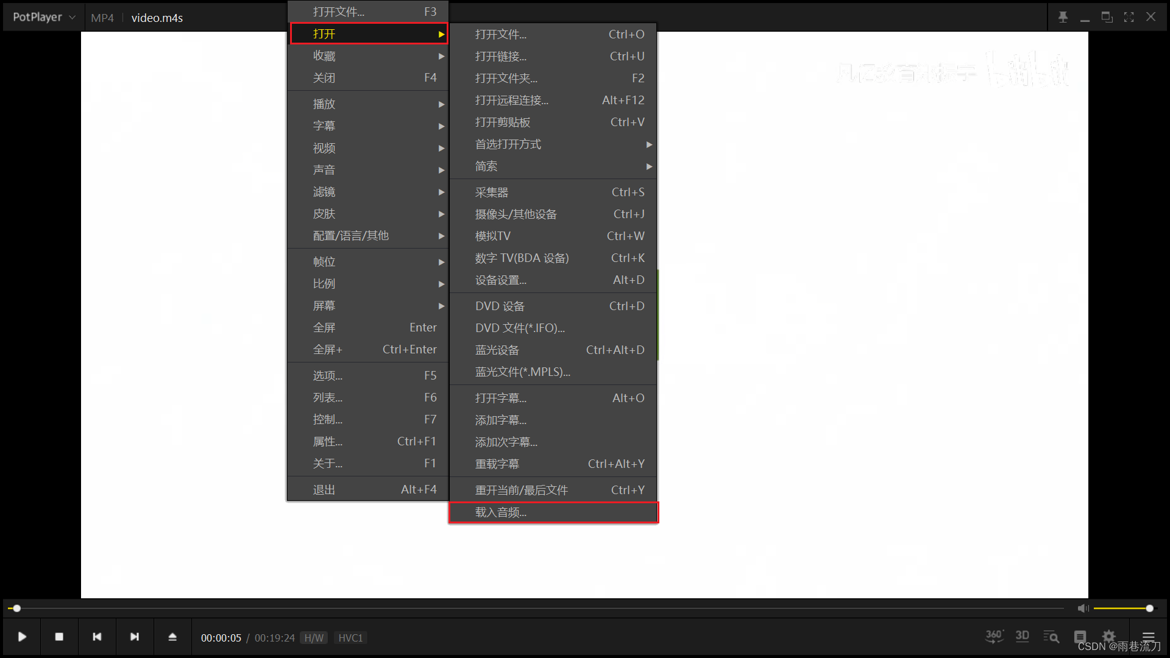Select 载入音频... menu item
Screen dimensions: 1170x658
point(553,512)
